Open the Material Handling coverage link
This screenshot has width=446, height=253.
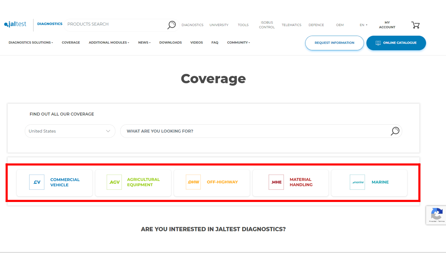290,183
